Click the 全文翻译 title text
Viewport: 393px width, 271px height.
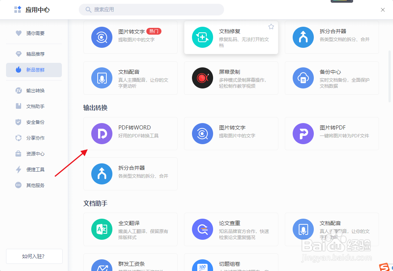(x=129, y=223)
